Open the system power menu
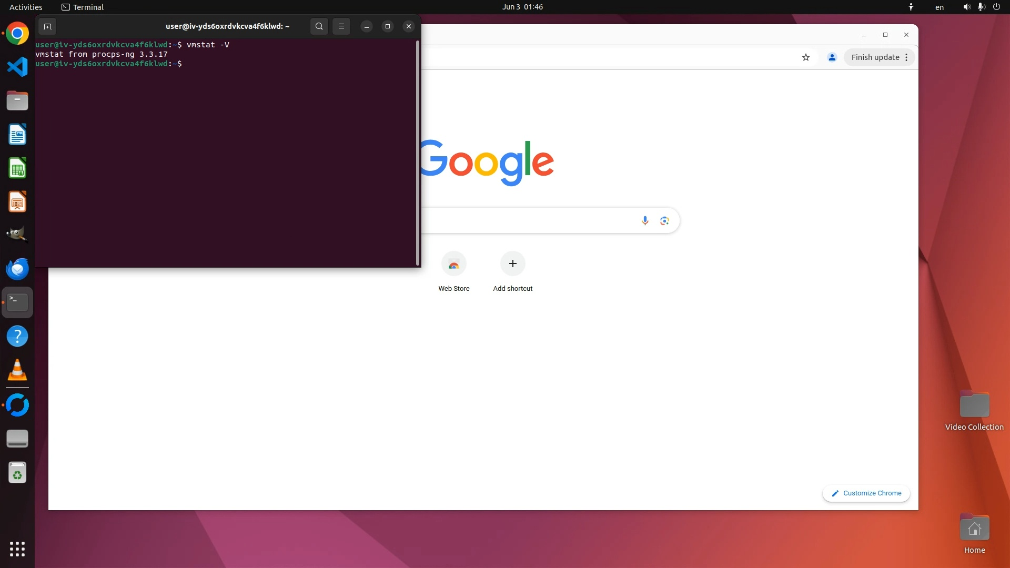 point(996,7)
